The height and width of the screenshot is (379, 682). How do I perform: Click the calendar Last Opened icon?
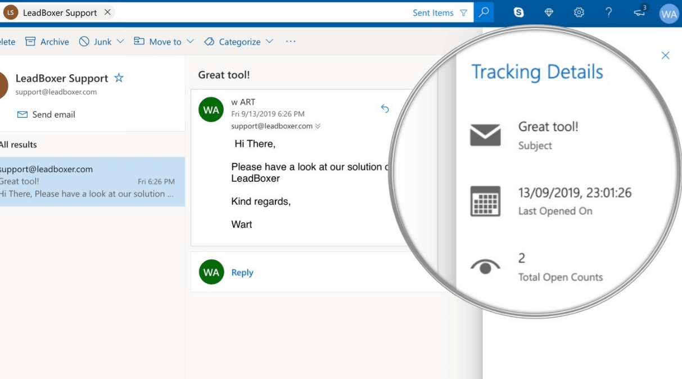pos(485,201)
